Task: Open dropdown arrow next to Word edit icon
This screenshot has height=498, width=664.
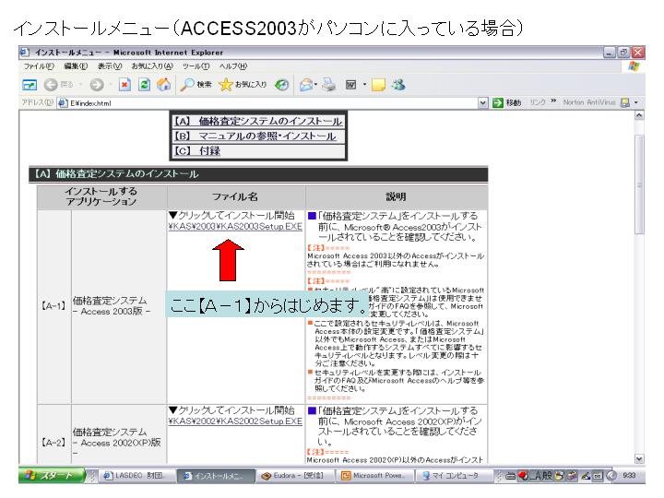Action: pyautogui.click(x=364, y=85)
